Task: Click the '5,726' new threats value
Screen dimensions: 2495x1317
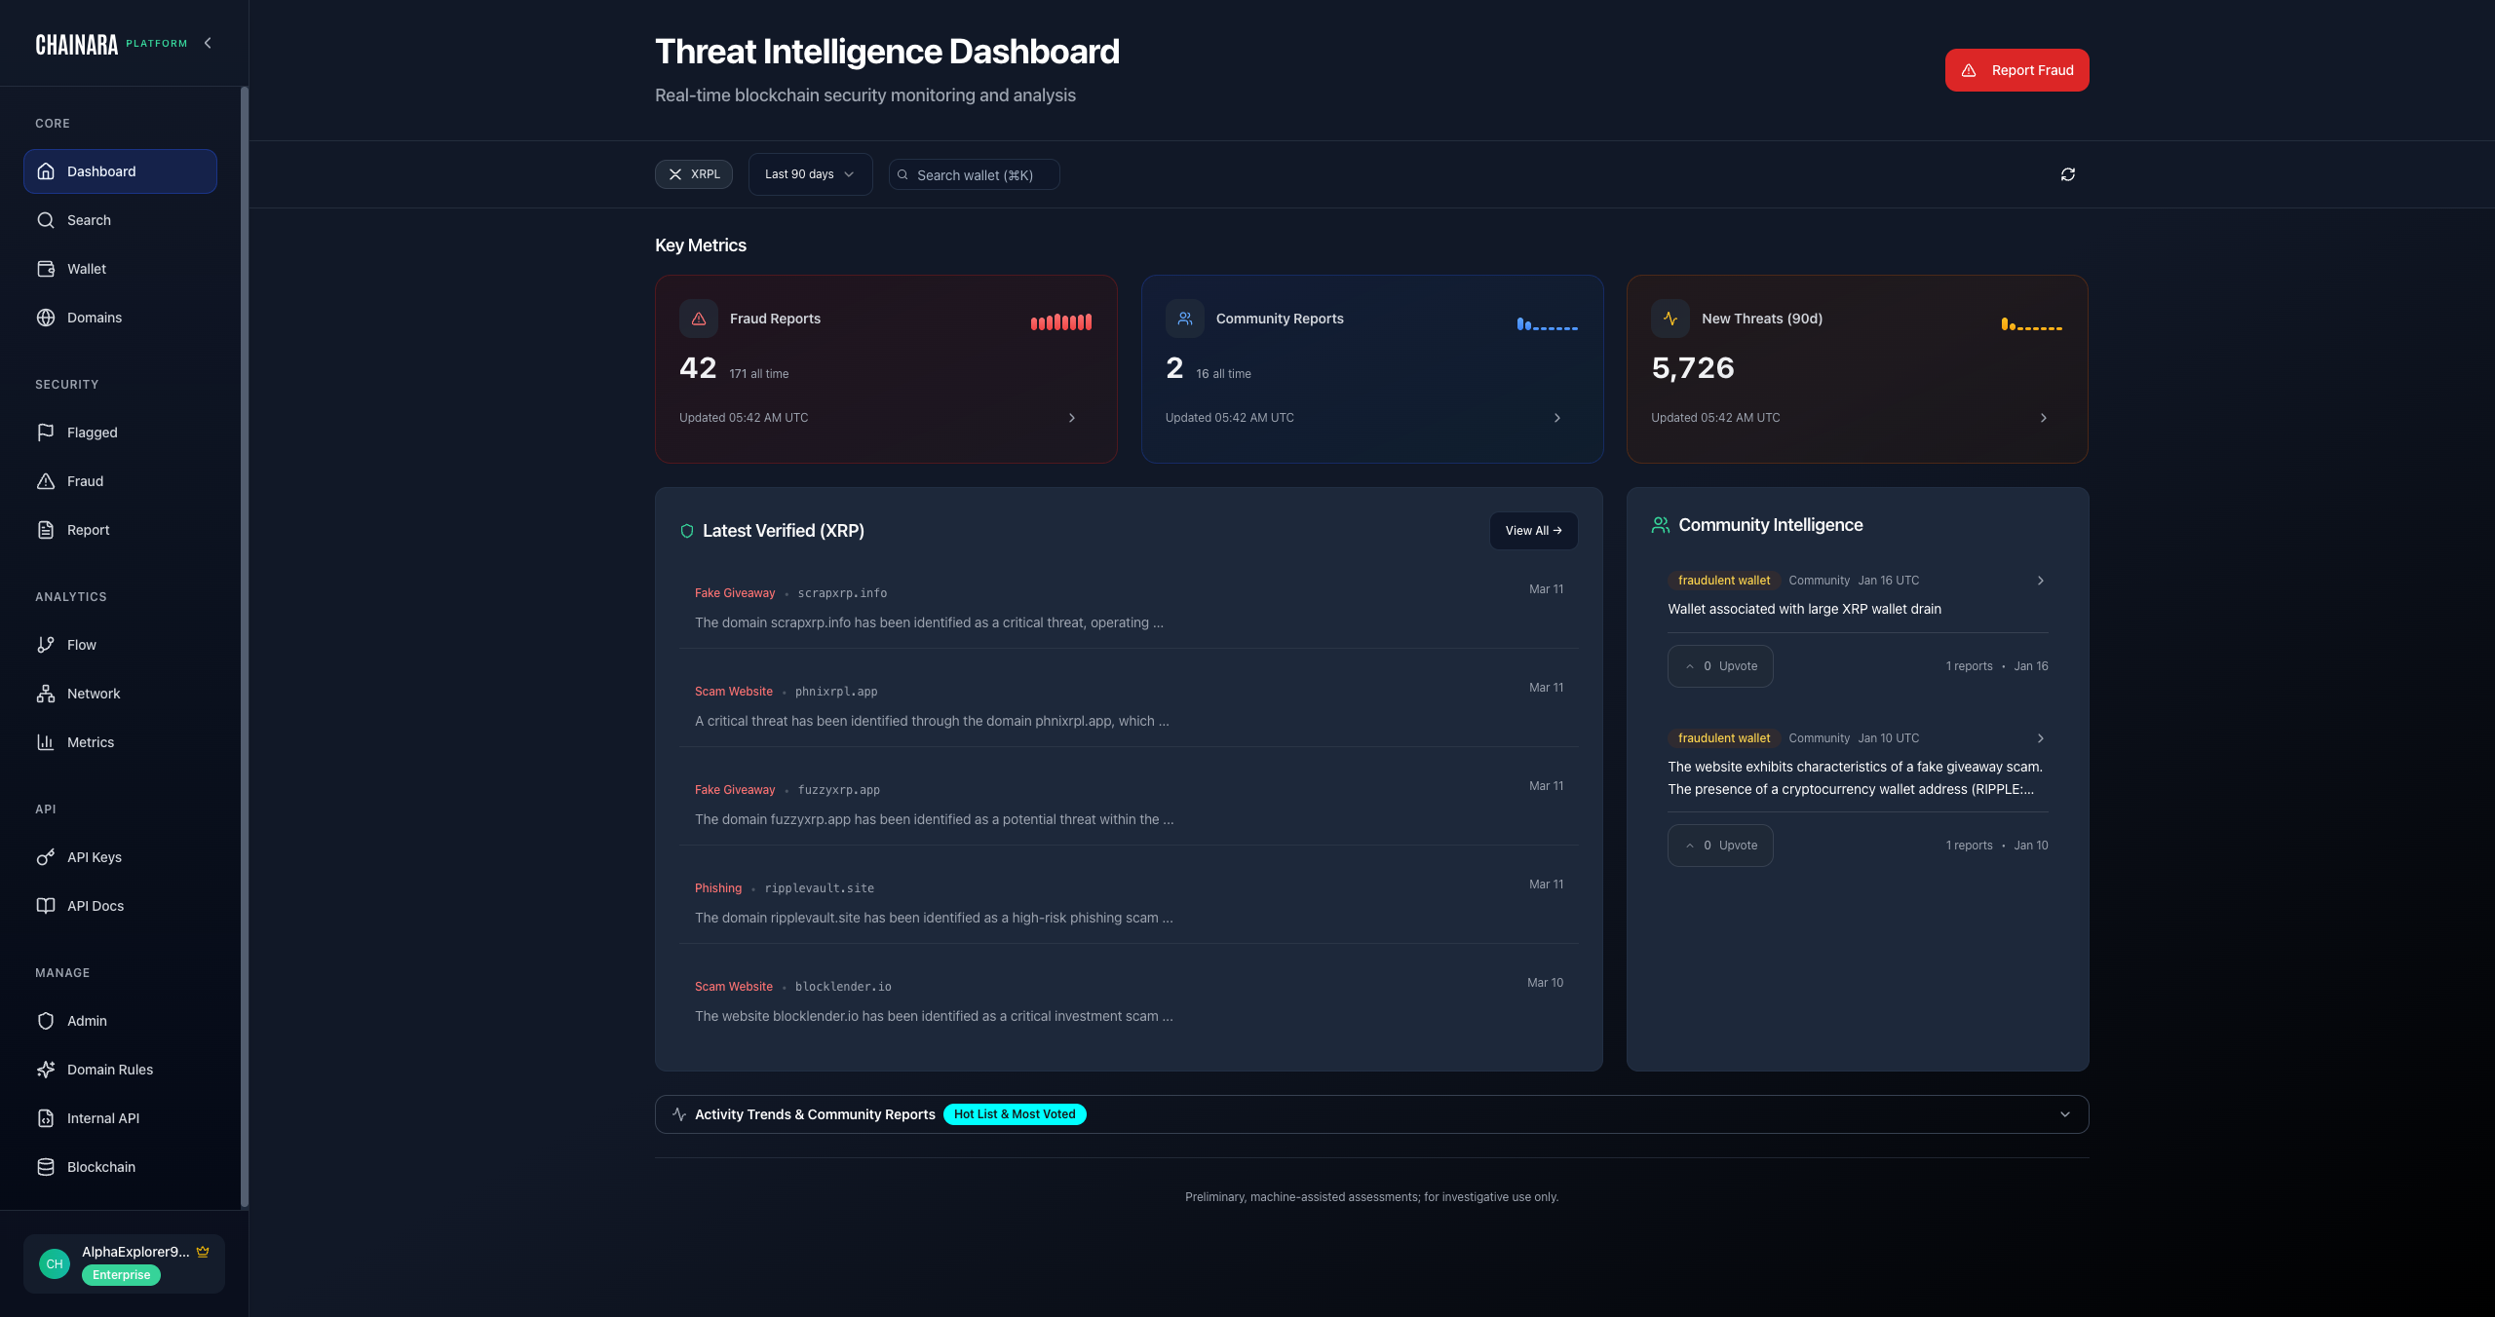Action: tap(1693, 368)
